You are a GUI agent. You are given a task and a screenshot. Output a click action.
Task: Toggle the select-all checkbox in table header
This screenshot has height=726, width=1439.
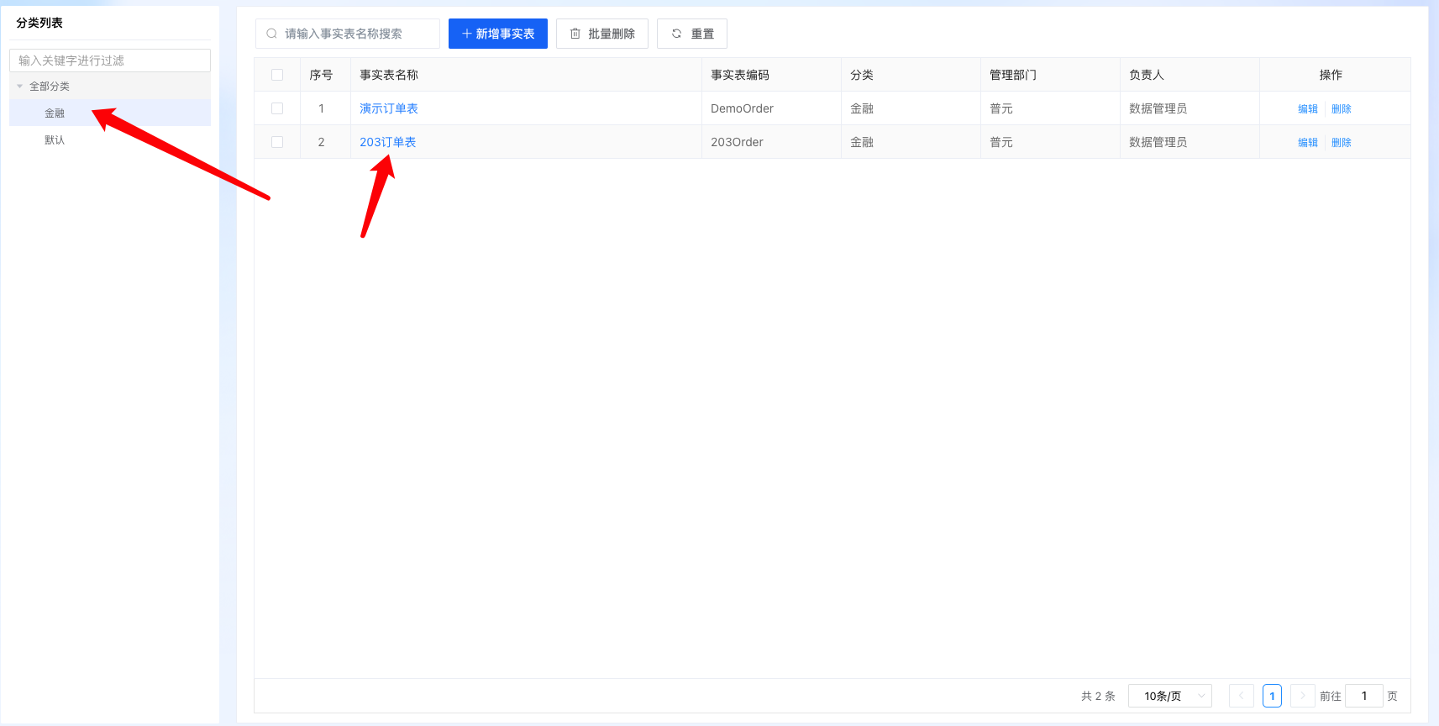pyautogui.click(x=277, y=75)
